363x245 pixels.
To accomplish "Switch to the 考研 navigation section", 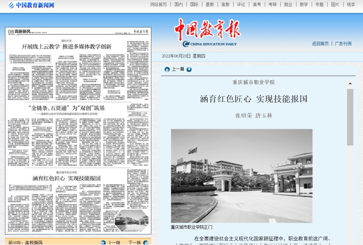I will [272, 4].
